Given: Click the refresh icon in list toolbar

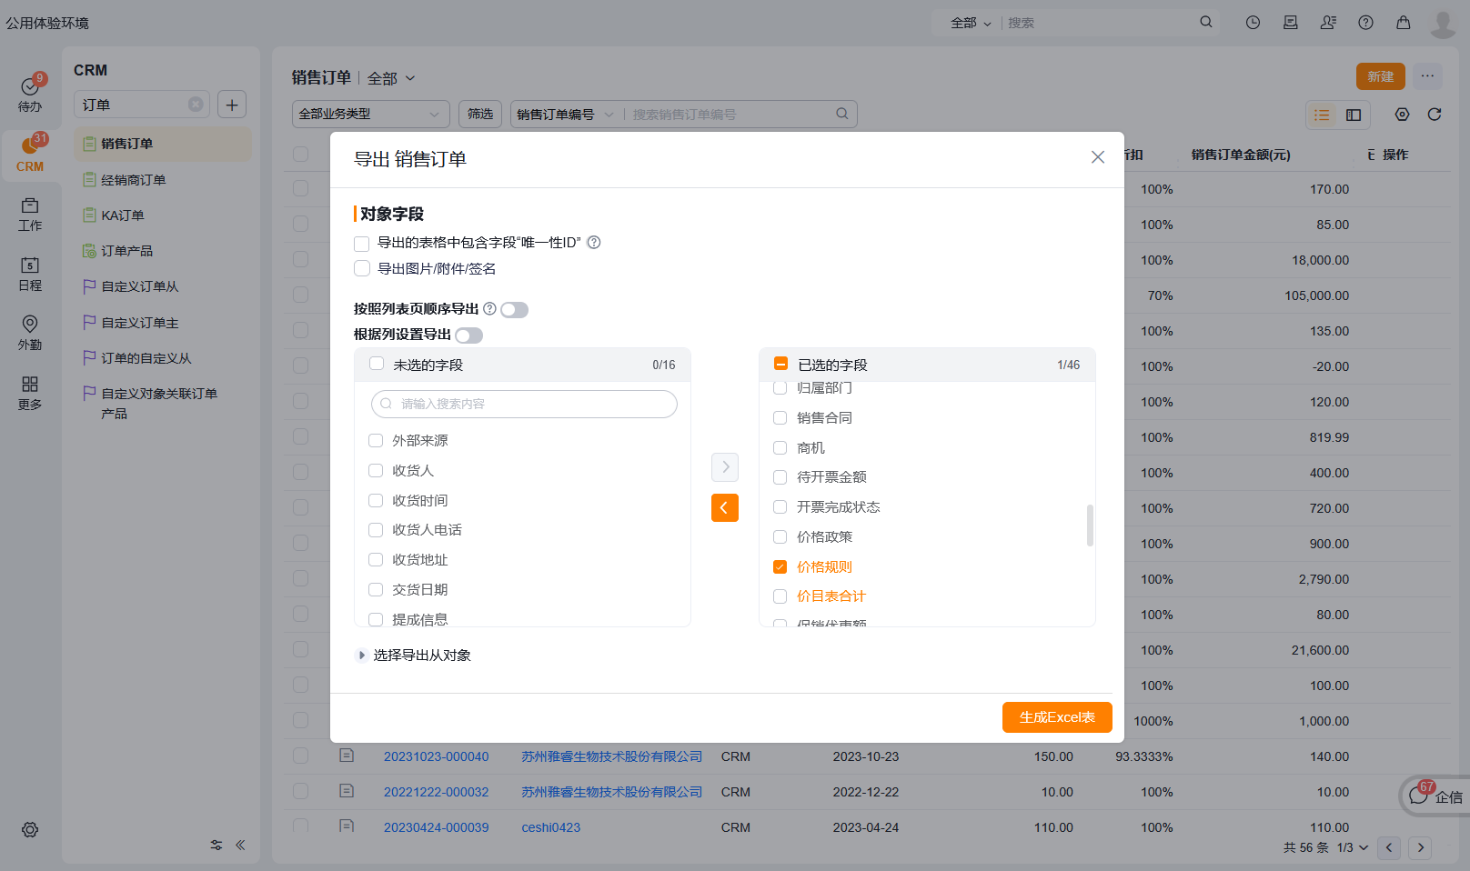Looking at the screenshot, I should coord(1435,115).
